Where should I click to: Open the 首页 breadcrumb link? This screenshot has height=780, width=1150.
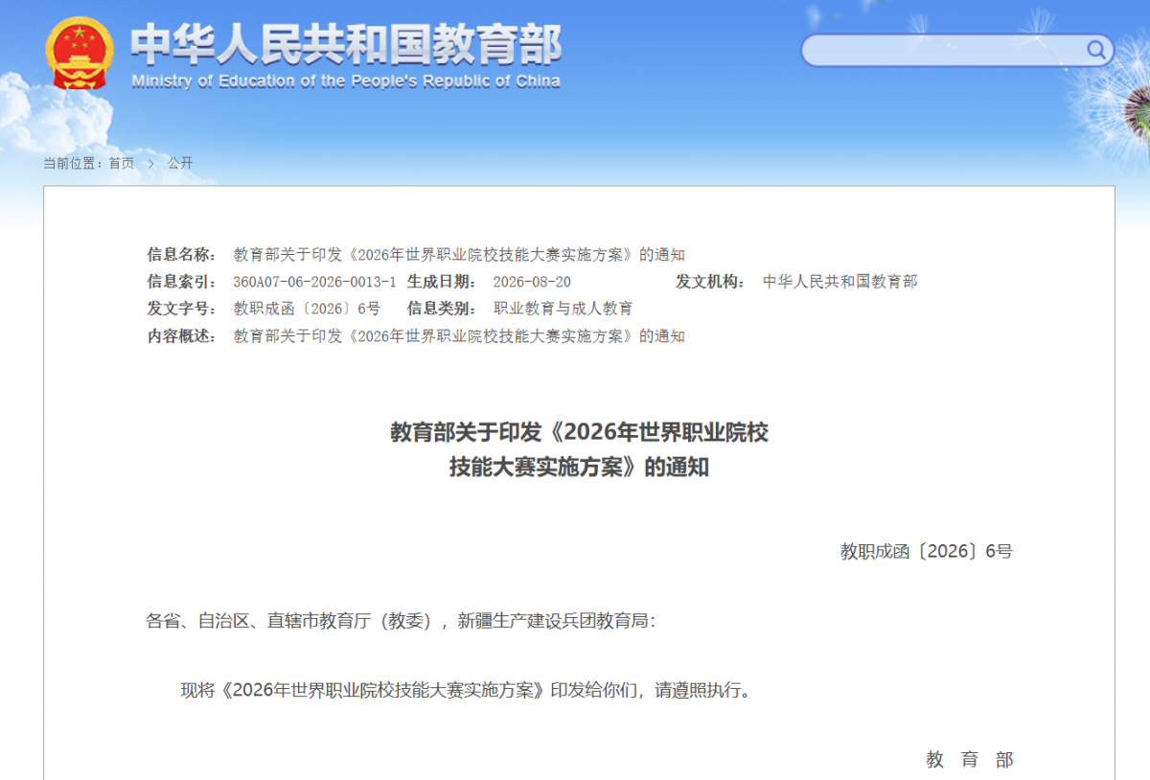122,163
